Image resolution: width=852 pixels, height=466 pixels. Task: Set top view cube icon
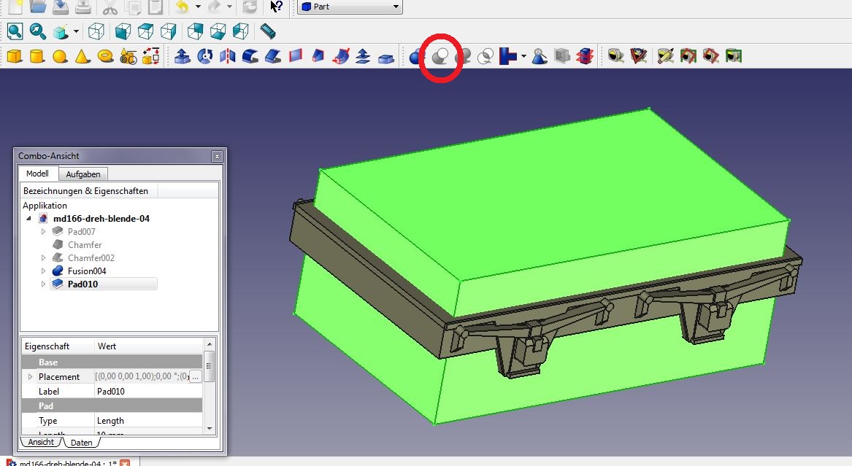pos(145,31)
